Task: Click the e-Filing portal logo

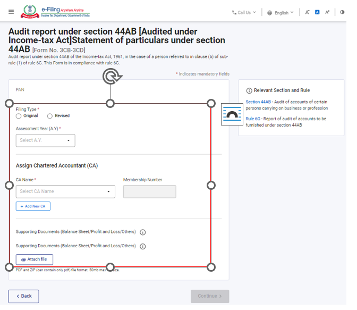Action: tap(56, 12)
